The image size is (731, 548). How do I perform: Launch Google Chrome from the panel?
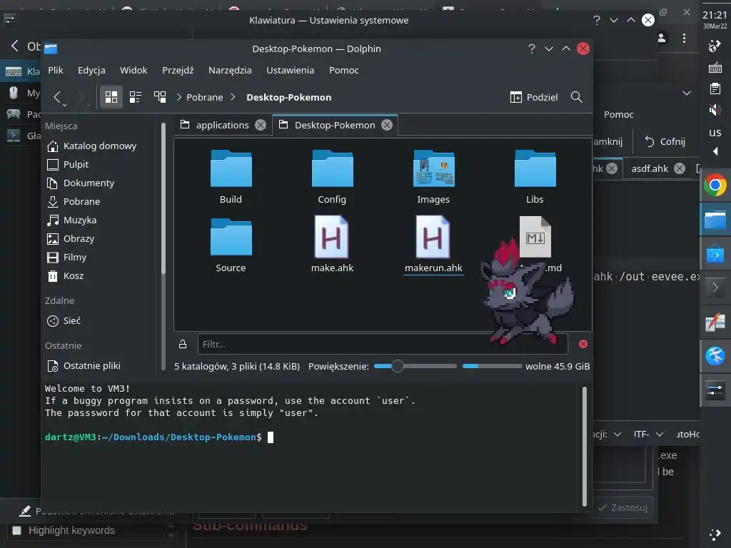point(715,185)
